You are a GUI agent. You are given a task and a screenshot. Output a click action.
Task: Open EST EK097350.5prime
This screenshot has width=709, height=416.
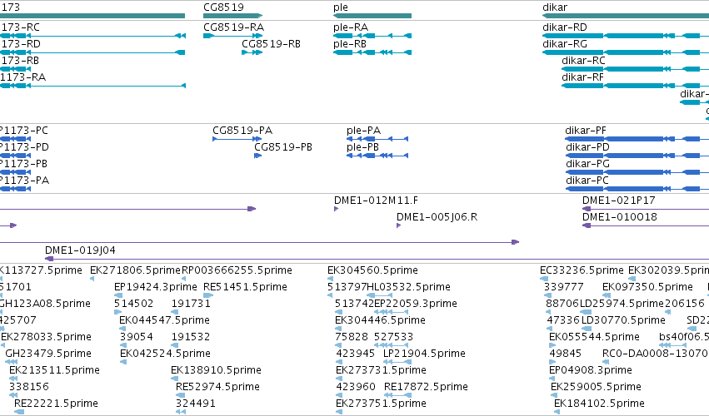coord(647,287)
